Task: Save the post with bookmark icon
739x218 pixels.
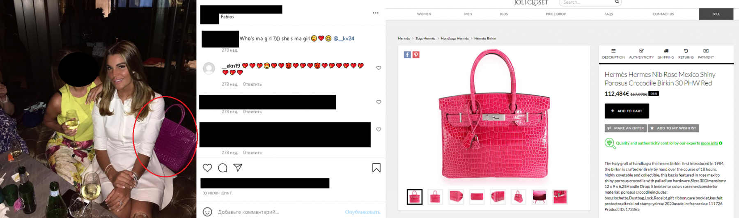Action: (x=376, y=168)
